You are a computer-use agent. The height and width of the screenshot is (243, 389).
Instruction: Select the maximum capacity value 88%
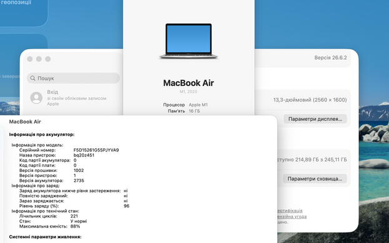coord(75,226)
